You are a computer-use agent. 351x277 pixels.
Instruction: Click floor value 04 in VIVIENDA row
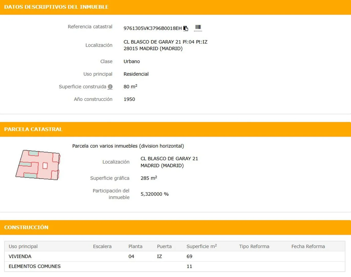point(131,256)
